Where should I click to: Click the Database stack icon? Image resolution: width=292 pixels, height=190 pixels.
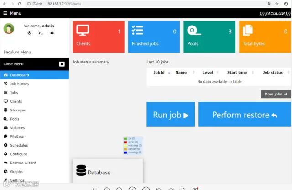coord(81,170)
